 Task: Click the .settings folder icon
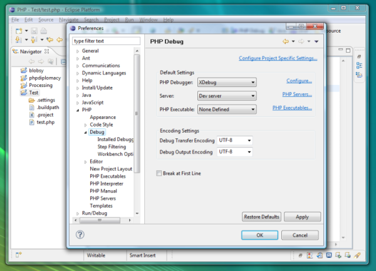click(x=32, y=100)
